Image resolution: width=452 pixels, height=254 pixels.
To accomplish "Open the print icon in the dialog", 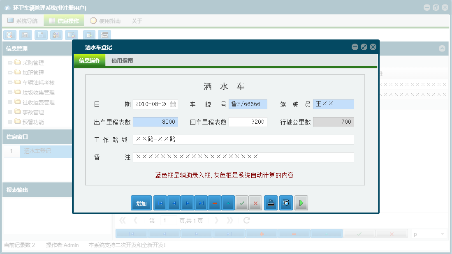I will click(x=271, y=203).
